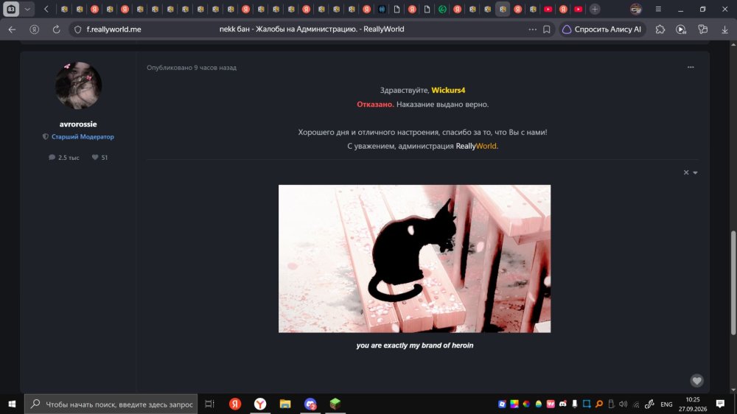The height and width of the screenshot is (414, 737).
Task: Click 'you are exactly my brand of heroin' caption
Action: coord(414,345)
